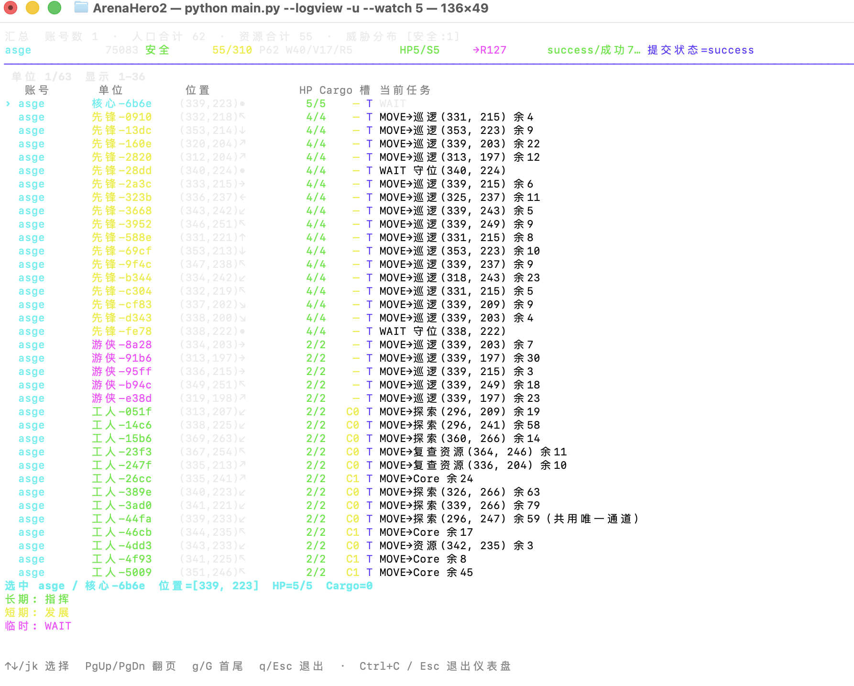Click unit 先锋-fe78
The height and width of the screenshot is (686, 854).
[121, 331]
